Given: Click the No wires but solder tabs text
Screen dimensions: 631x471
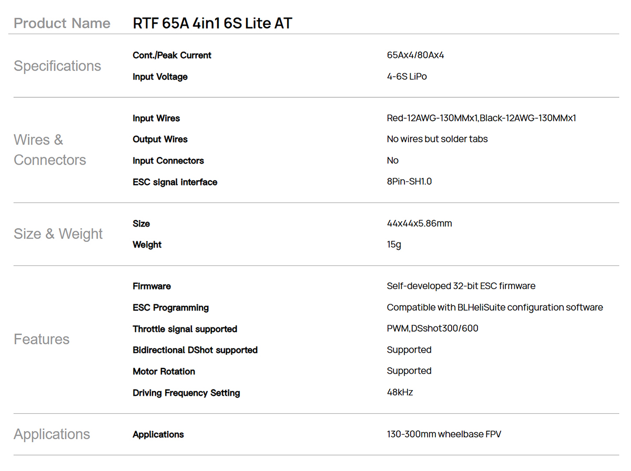Looking at the screenshot, I should pos(437,139).
